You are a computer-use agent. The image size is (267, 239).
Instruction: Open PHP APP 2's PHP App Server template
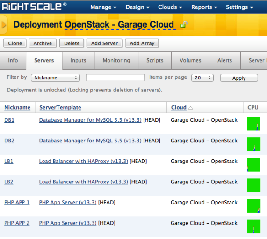[x=68, y=223]
